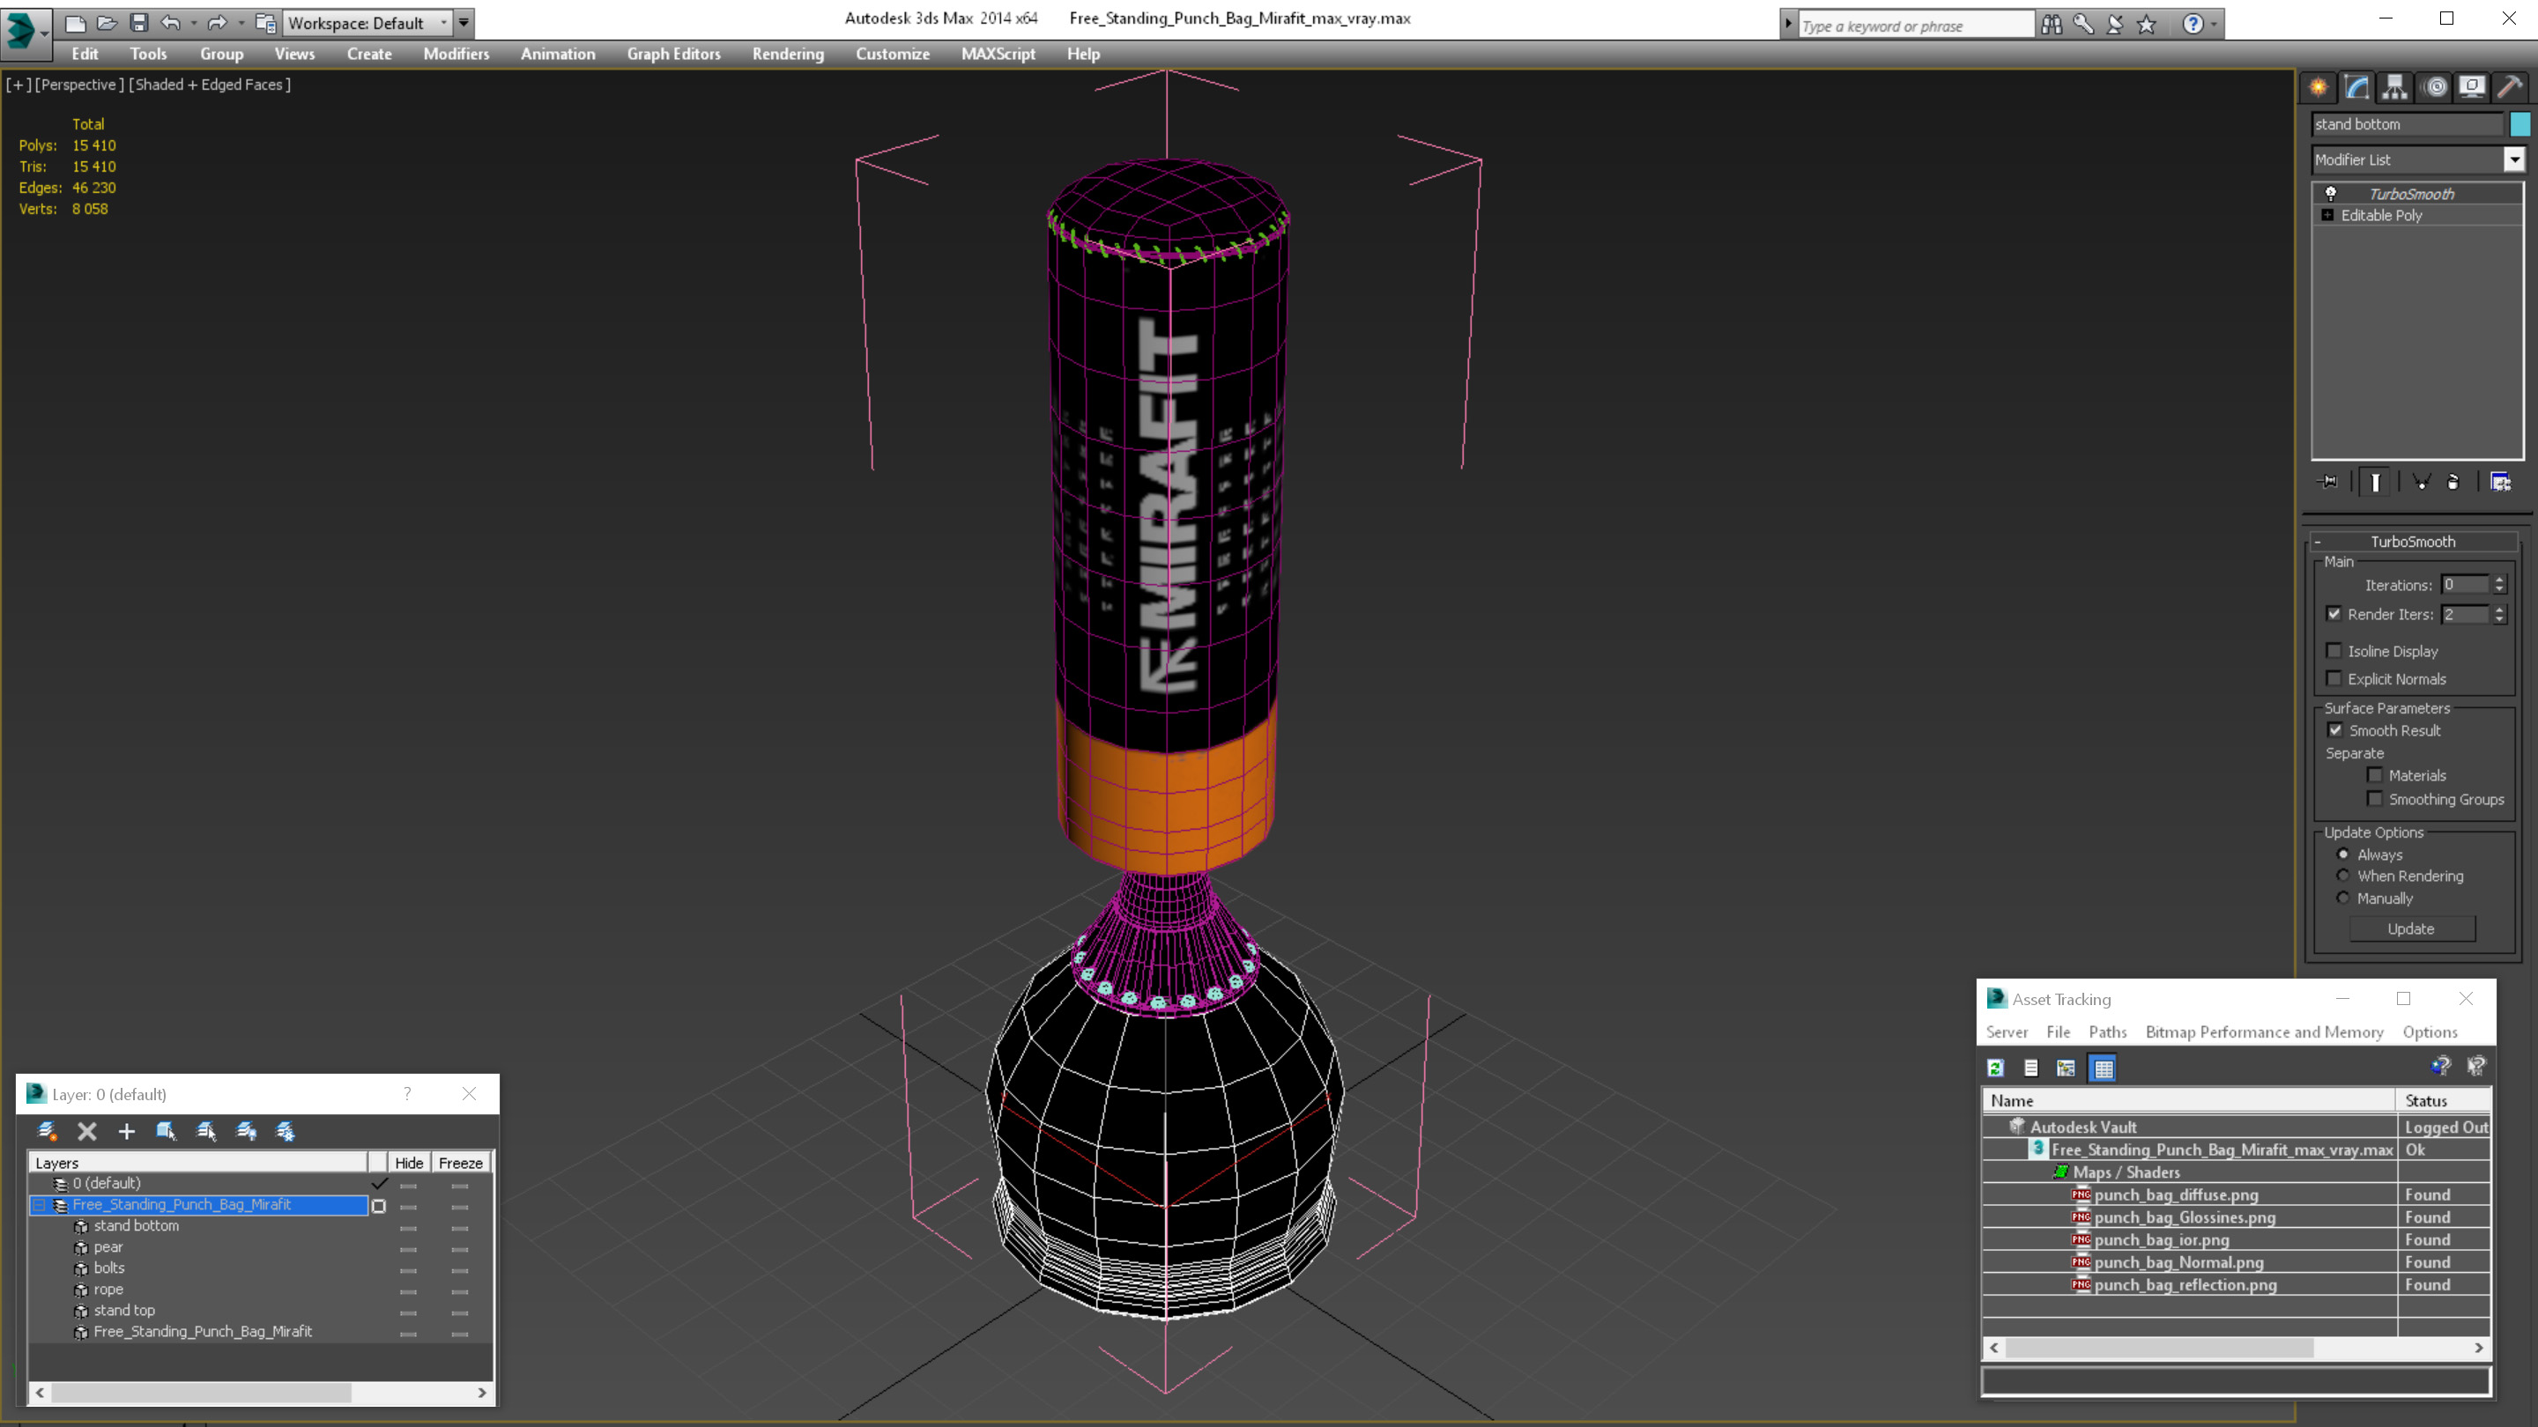Click the Status column header in Asset Tracking
Image resolution: width=2538 pixels, height=1427 pixels.
(2443, 1101)
